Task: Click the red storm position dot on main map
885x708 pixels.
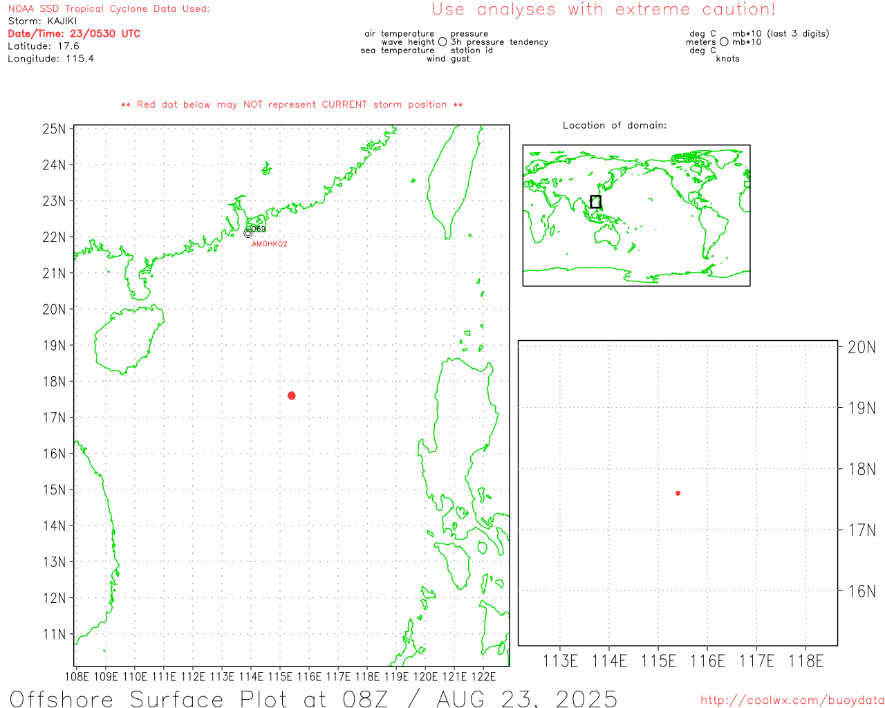Action: point(292,395)
